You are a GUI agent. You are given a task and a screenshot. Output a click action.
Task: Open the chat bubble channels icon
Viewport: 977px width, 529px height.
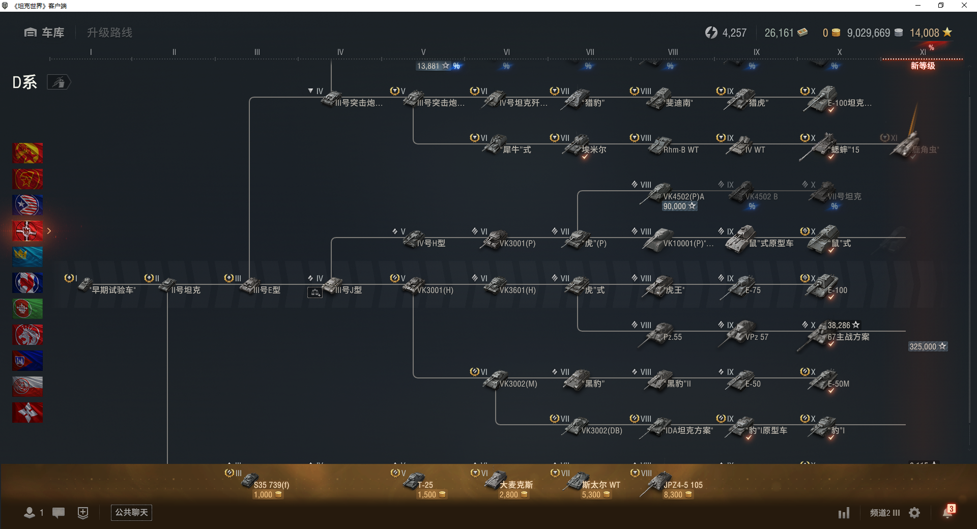pyautogui.click(x=59, y=513)
